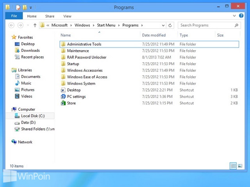Switch to Large icons view in status bar
The height and width of the screenshot is (187, 250).
(240, 166)
